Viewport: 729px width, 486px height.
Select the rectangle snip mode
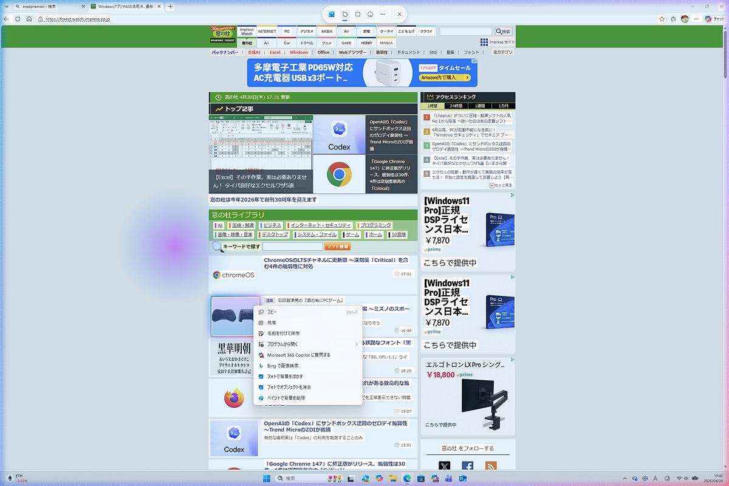coord(357,13)
